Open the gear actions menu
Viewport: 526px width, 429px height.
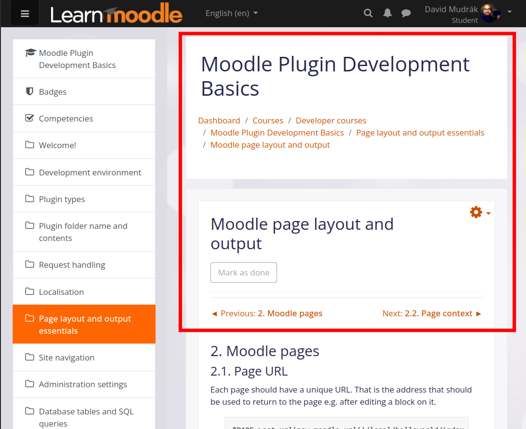[x=476, y=212]
